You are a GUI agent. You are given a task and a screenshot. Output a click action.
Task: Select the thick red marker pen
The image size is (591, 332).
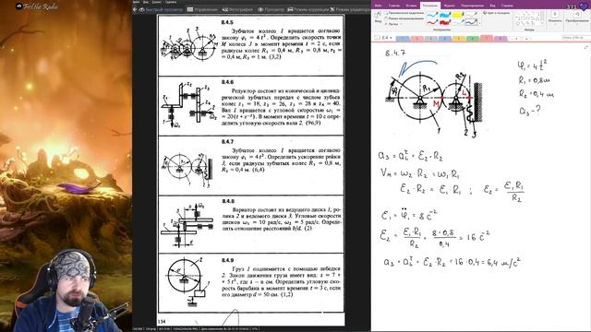coord(445,22)
